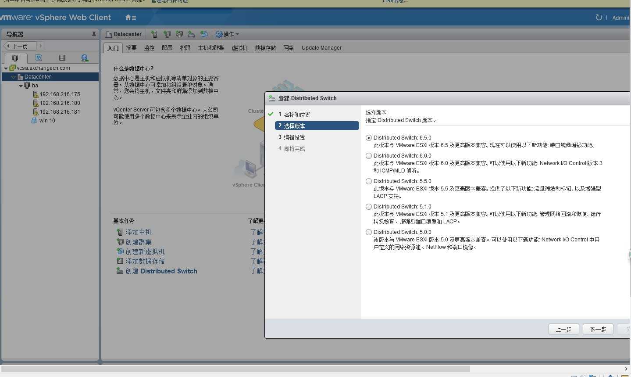Click the 添加数据存储 link
The height and width of the screenshot is (377, 631).
(x=145, y=261)
